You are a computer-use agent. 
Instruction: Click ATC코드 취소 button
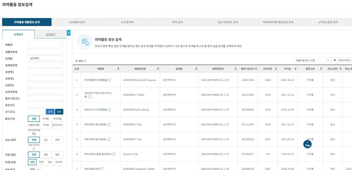point(59,112)
